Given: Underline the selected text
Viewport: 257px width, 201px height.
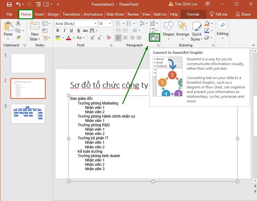Looking at the screenshot, I should coord(71,30).
